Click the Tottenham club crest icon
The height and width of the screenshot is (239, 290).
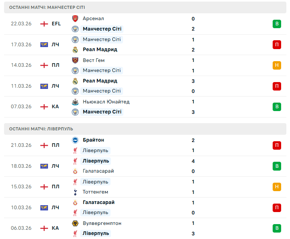point(75,192)
